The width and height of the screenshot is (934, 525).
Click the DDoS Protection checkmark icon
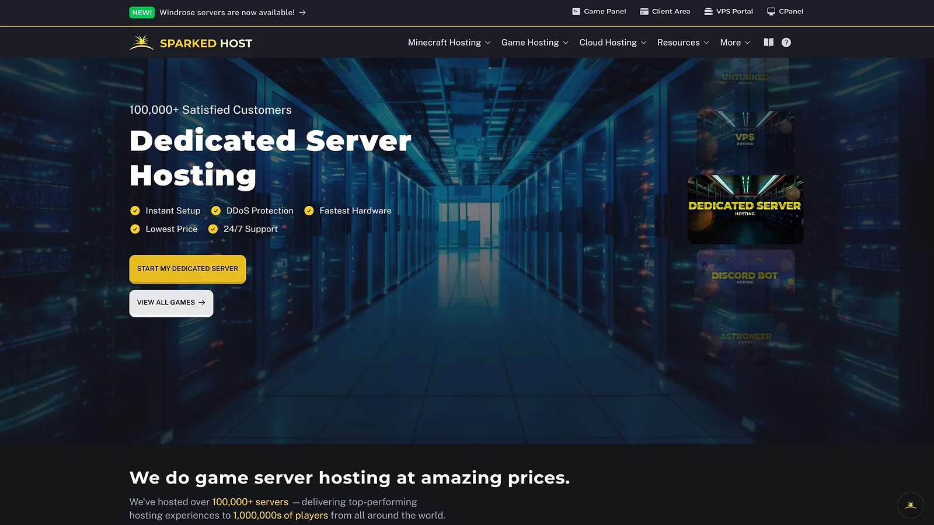[x=216, y=211]
